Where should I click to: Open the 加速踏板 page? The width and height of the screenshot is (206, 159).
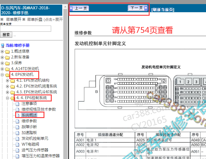(29, 133)
